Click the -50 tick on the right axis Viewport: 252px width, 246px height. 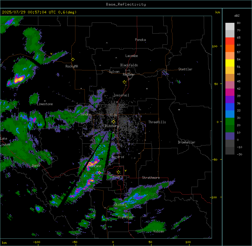click(215, 160)
